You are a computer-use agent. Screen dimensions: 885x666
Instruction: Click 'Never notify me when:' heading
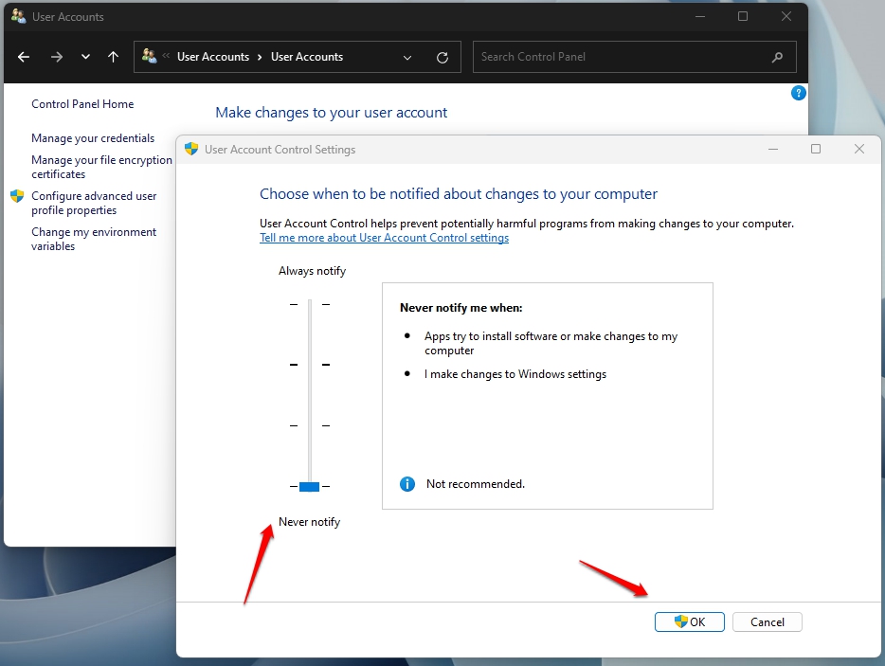point(461,308)
